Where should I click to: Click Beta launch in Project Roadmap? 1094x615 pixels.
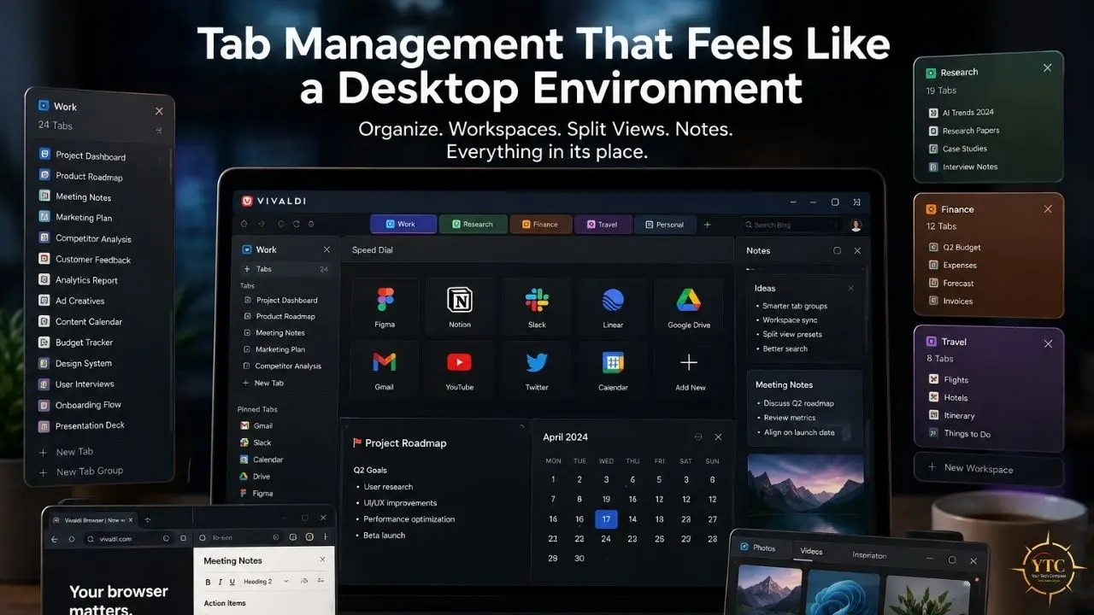point(384,535)
